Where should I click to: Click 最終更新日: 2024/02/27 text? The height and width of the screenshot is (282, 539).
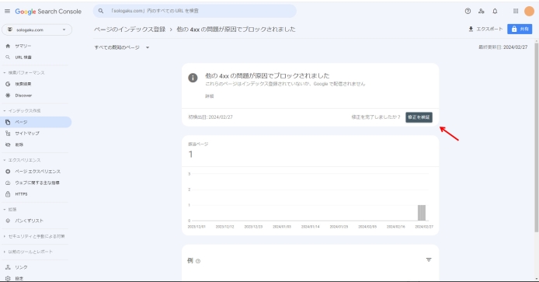[x=503, y=47]
